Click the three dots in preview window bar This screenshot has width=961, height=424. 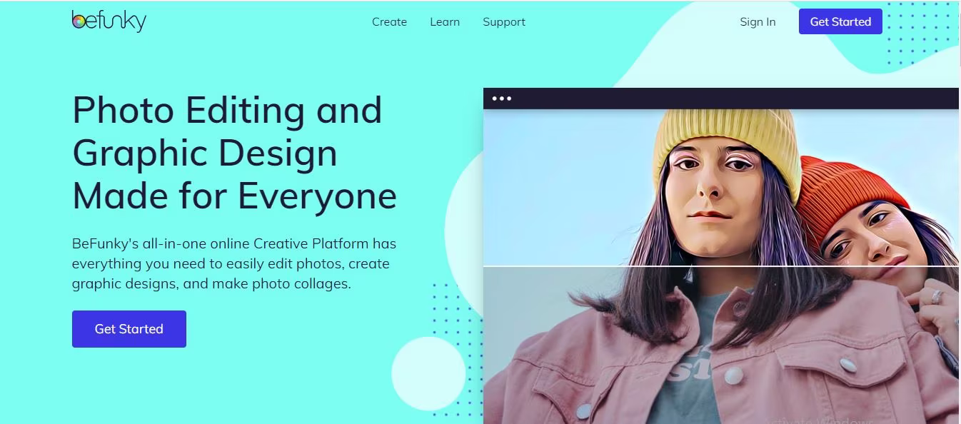point(501,99)
